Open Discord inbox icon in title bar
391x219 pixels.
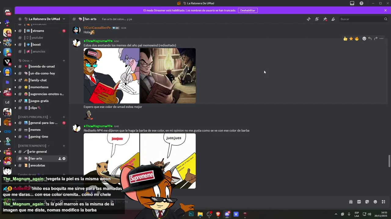(352, 3)
